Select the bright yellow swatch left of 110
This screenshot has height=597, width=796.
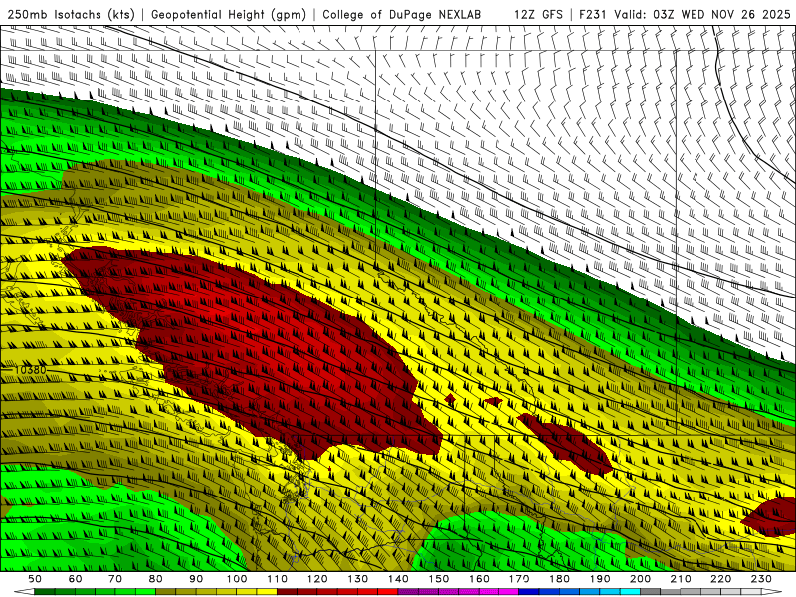point(267,592)
